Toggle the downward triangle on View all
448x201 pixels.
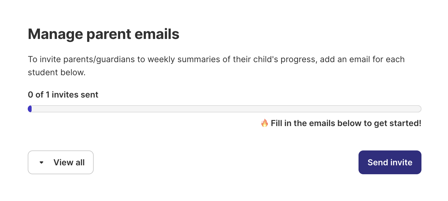coord(41,162)
